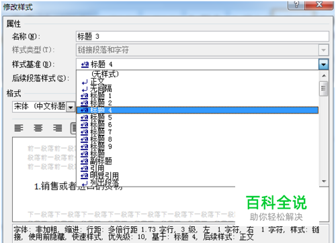The width and height of the screenshot is (336, 243).
Task: Select 列出段落 in the style list
Action: 197,183
